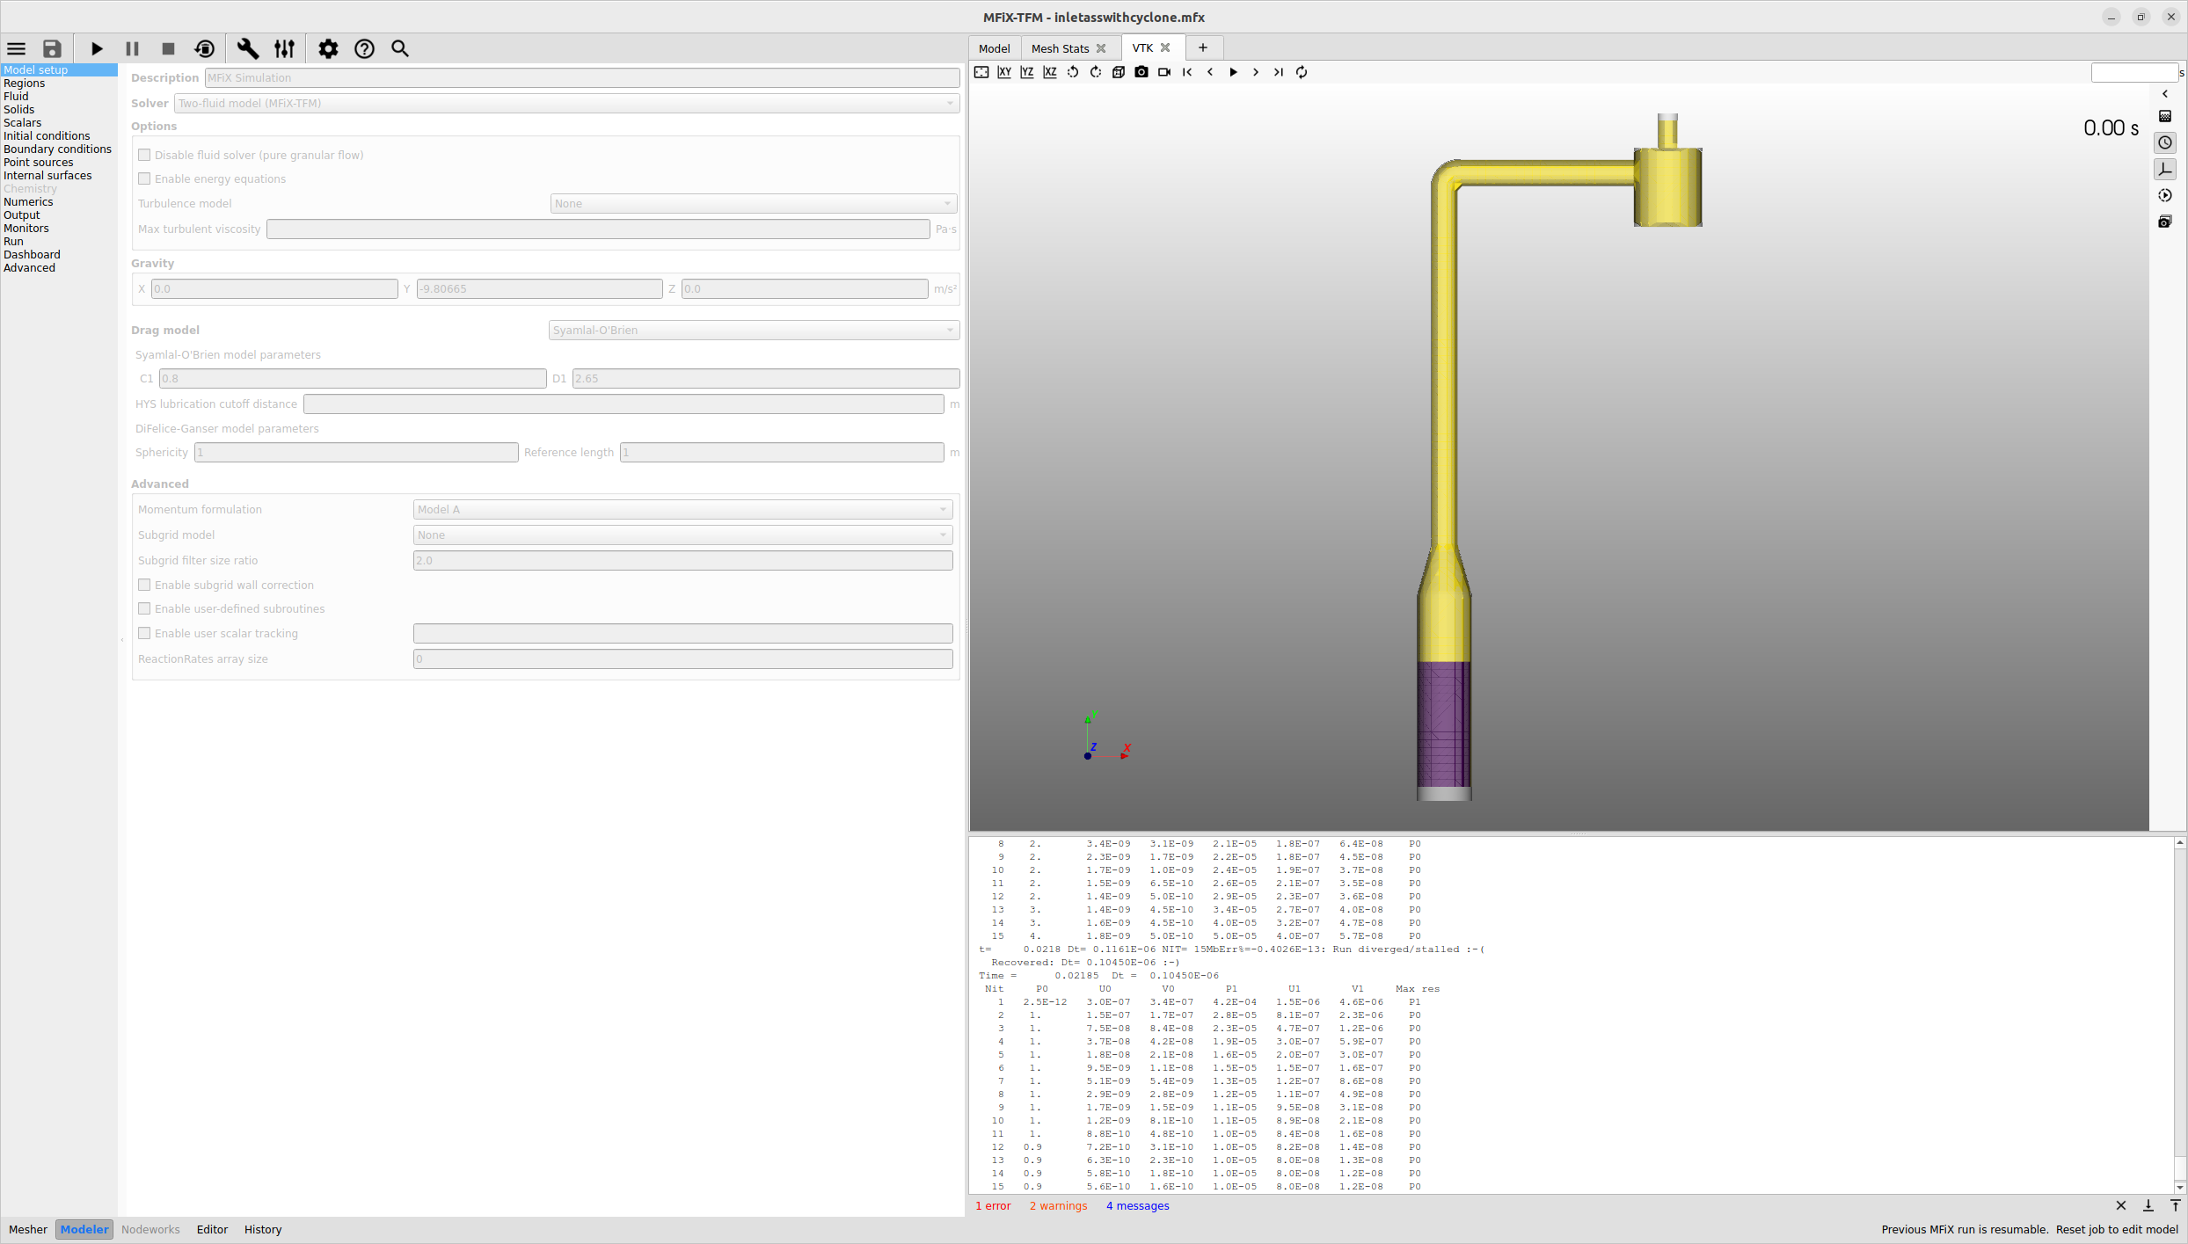Enable user-defined subroutines checkbox
The height and width of the screenshot is (1244, 2188).
tap(144, 608)
